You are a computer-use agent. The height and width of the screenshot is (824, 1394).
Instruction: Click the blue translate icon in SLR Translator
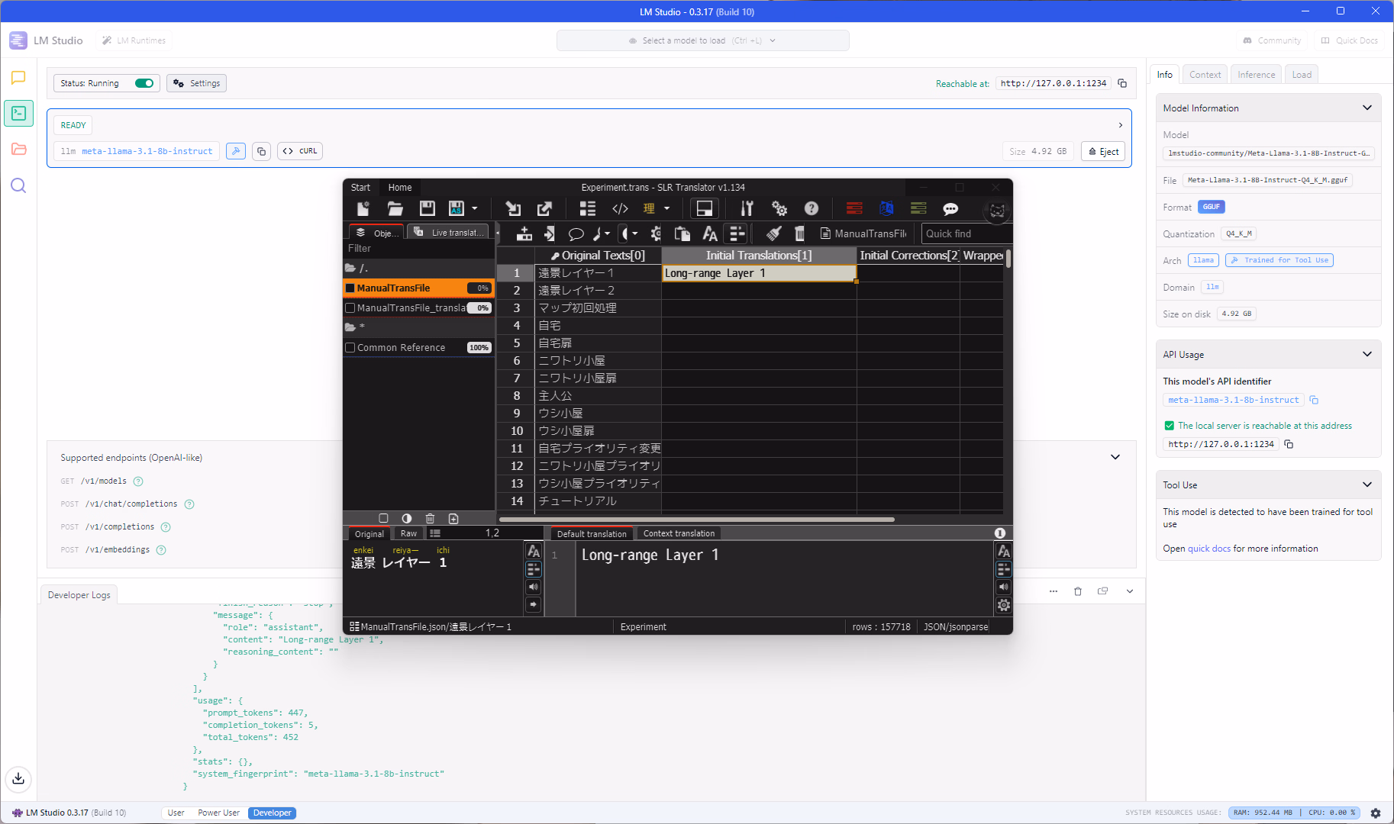point(886,208)
